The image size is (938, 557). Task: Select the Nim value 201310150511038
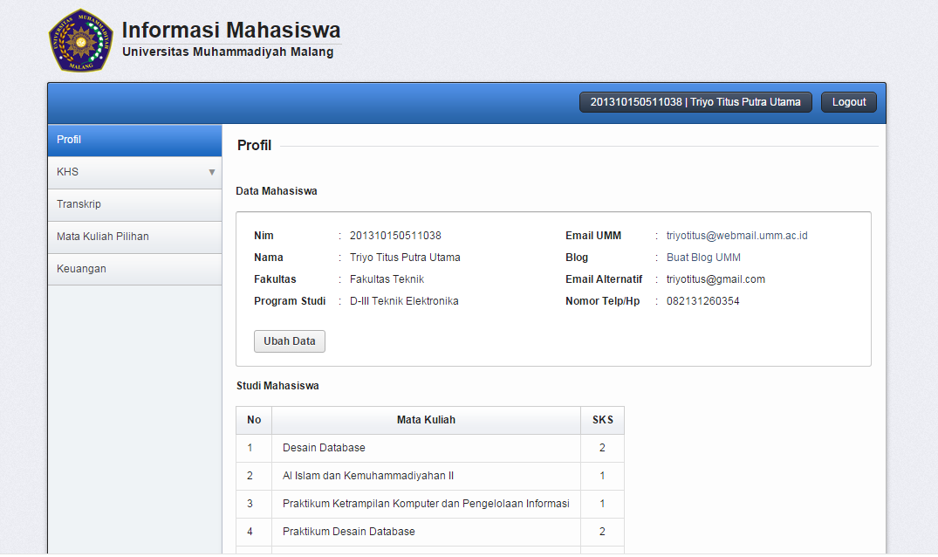click(x=395, y=236)
